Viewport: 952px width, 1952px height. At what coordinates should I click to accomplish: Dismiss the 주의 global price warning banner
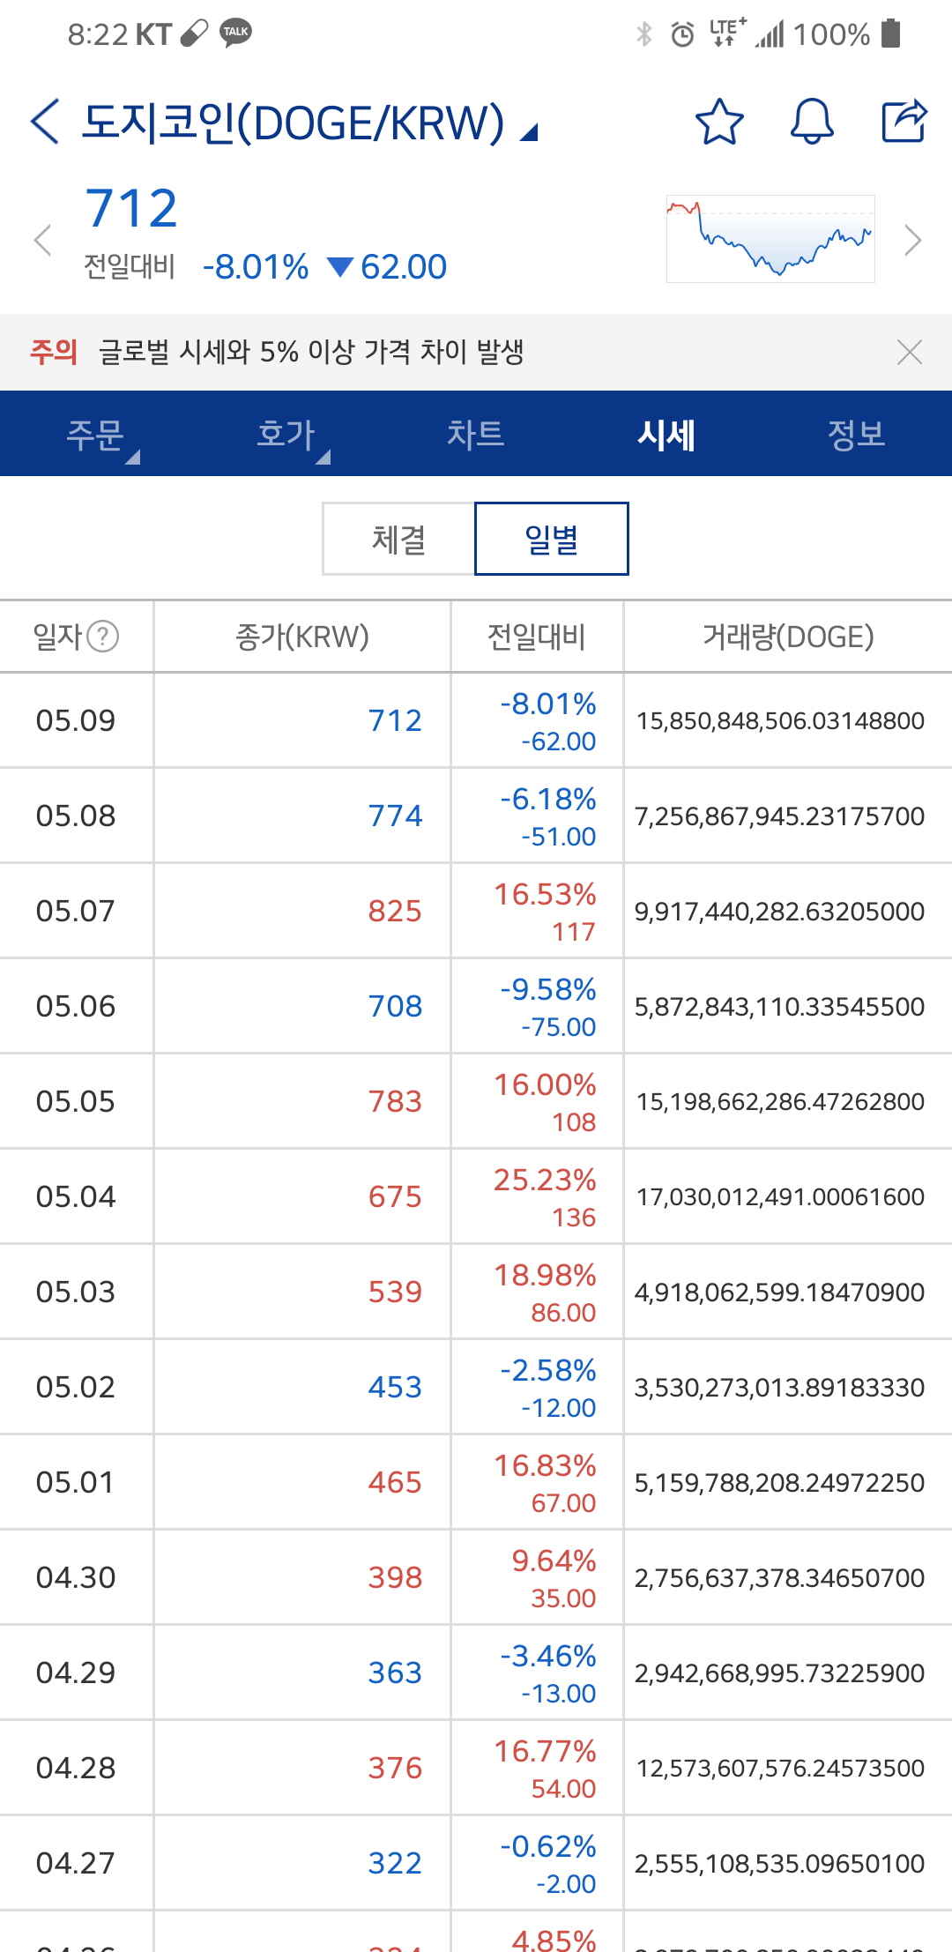coord(910,352)
